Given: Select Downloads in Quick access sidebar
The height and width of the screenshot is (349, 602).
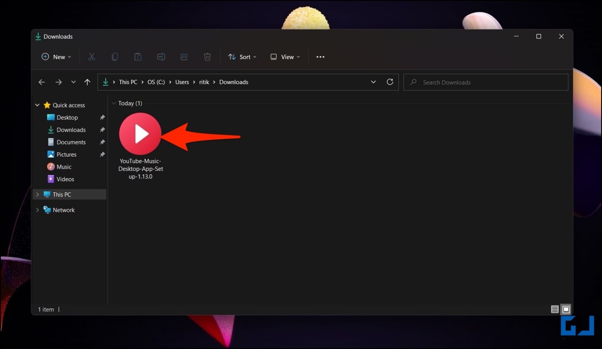Looking at the screenshot, I should [x=71, y=130].
